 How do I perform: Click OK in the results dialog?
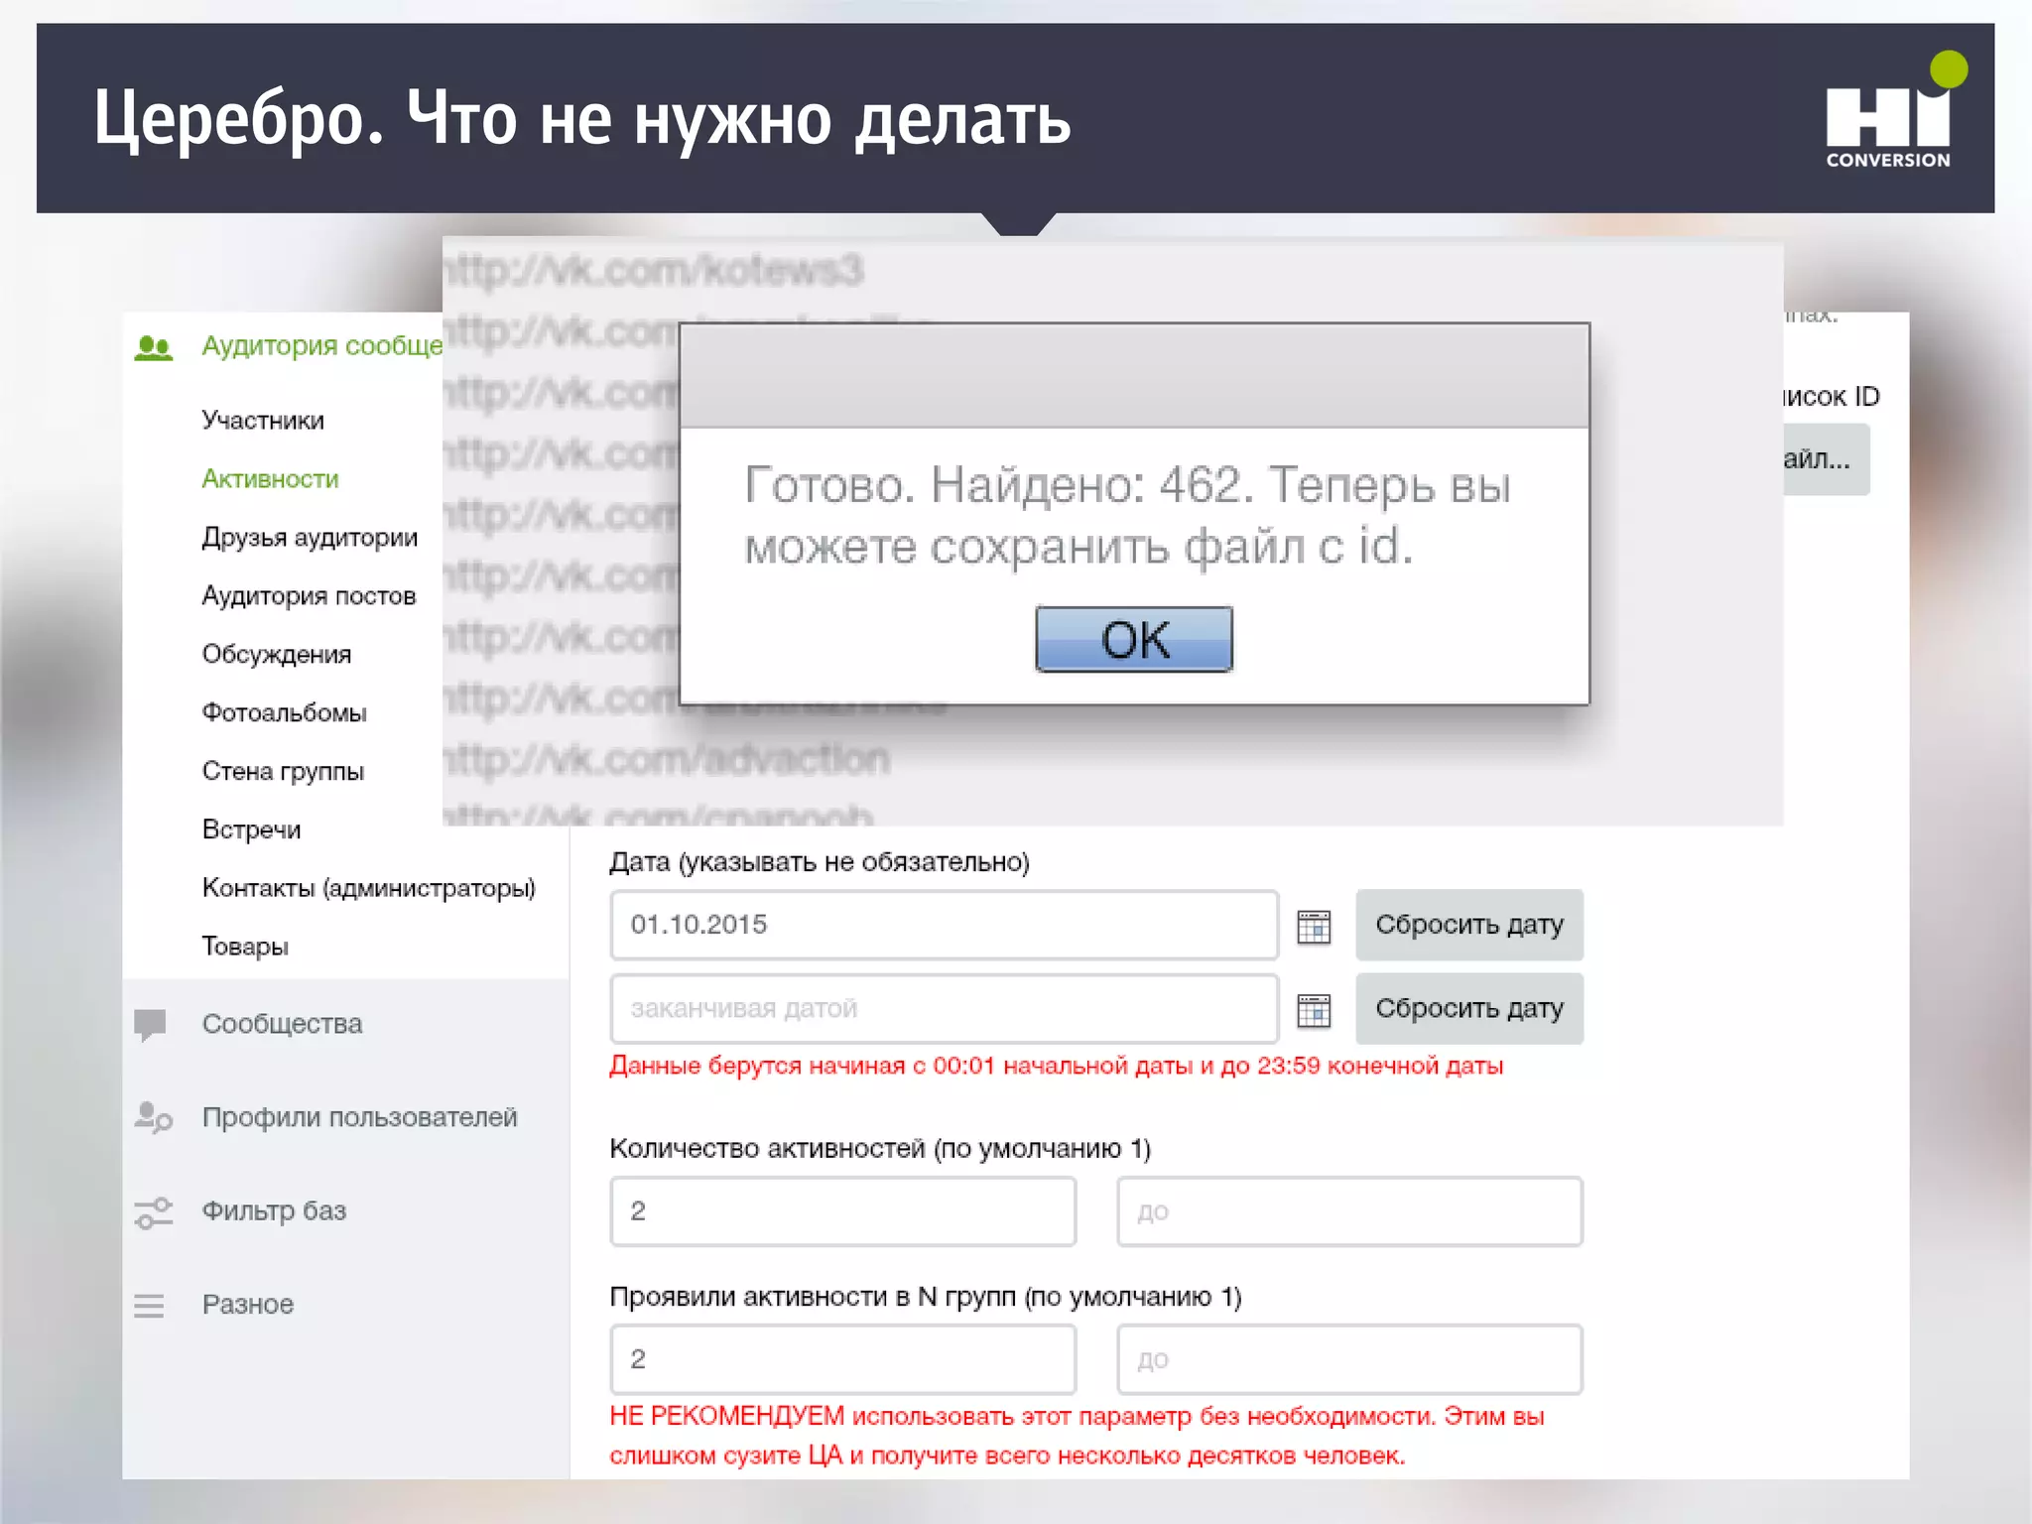pos(1134,639)
